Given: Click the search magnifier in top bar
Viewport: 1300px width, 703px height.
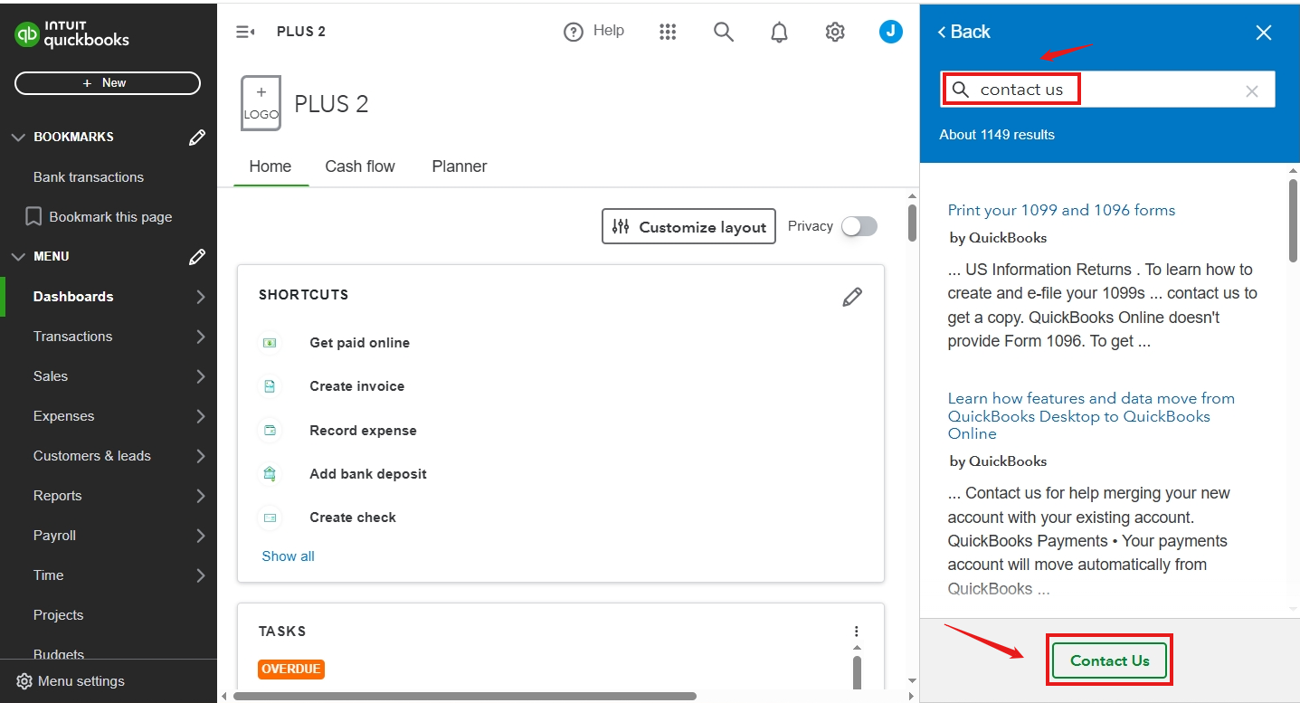Looking at the screenshot, I should 723,32.
